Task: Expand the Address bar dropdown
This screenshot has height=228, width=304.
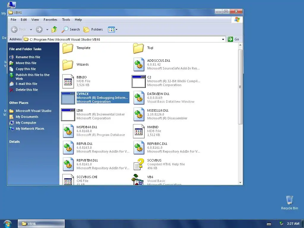Action: 223,39
